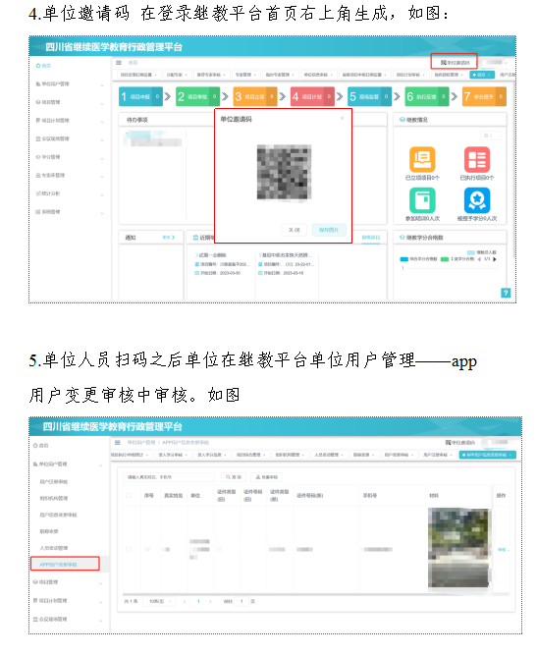The image size is (537, 656).
Task: Open the 试题一会删除 project entry
Action: [x=211, y=254]
